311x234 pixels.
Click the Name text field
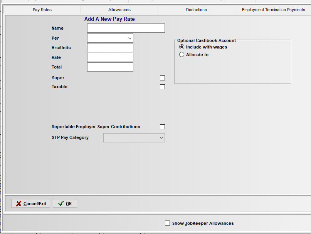[126, 28]
